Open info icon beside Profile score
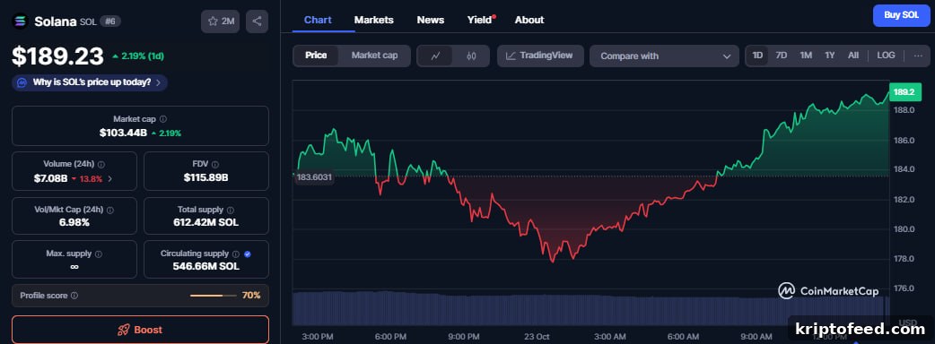This screenshot has height=344, width=935. coord(74,296)
